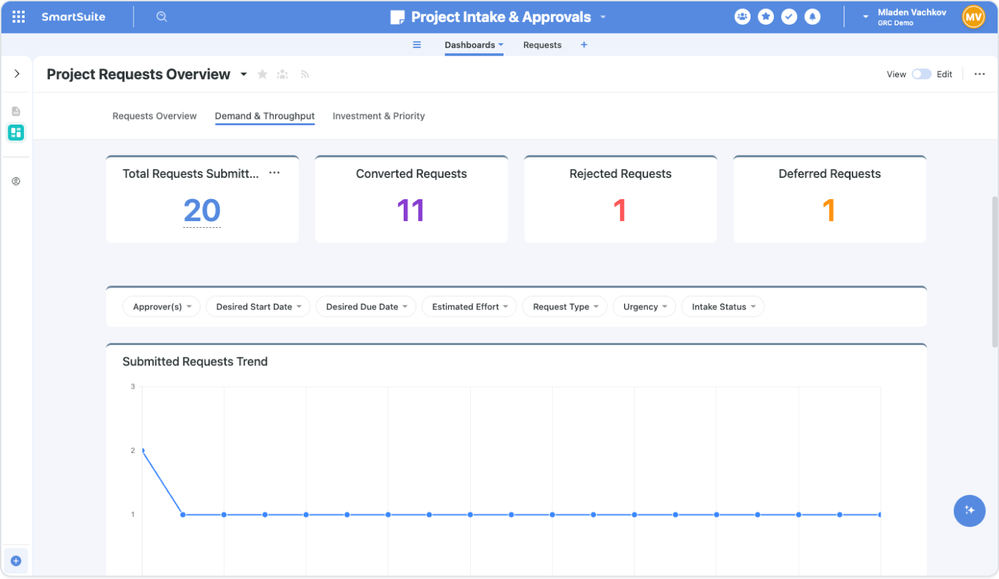Click the user circle icon in sidebar
The image size is (999, 579).
tap(16, 181)
